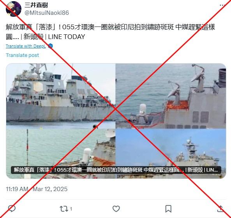Click the repost count number 1
Image resolution: width=231 pixels, height=218 pixels.
pyautogui.click(x=71, y=209)
